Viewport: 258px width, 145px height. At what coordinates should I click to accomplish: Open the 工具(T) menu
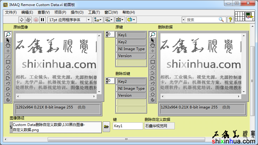[x=94, y=12]
